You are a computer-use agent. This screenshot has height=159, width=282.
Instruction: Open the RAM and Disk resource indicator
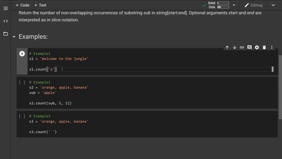tap(219, 5)
